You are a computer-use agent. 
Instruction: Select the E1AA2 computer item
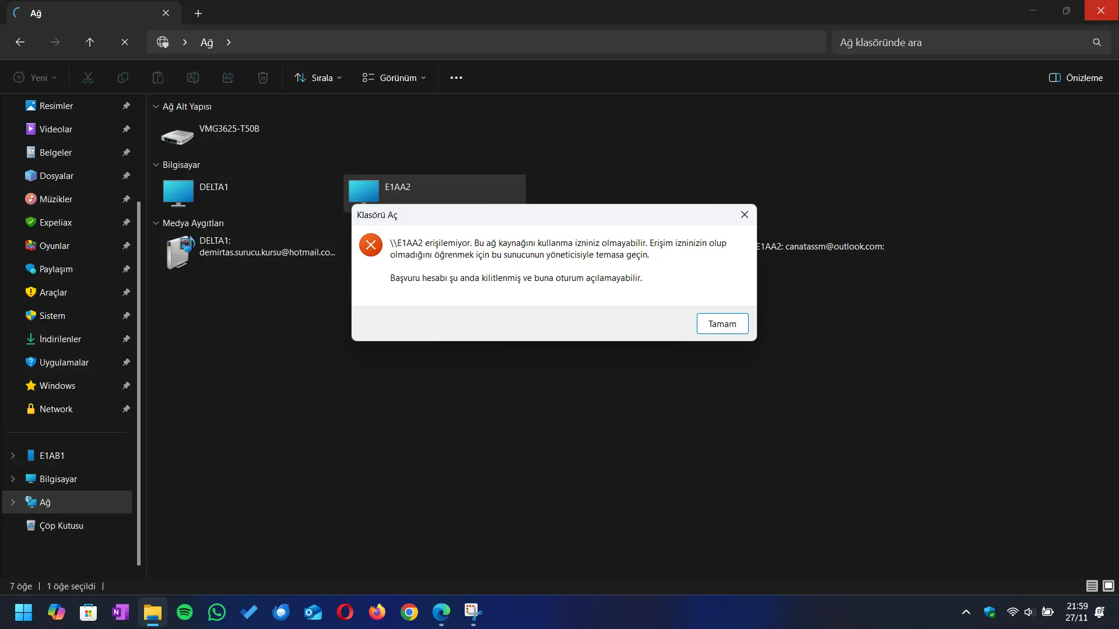coord(434,189)
